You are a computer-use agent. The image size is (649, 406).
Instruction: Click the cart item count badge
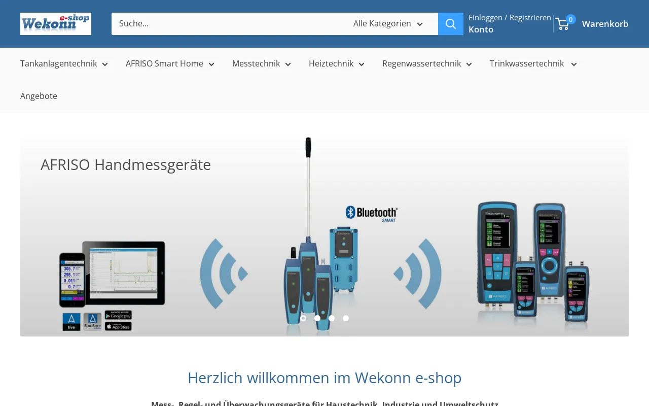point(571,19)
